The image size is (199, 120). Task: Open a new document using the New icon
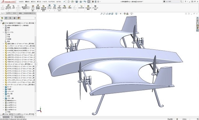(69, 2)
